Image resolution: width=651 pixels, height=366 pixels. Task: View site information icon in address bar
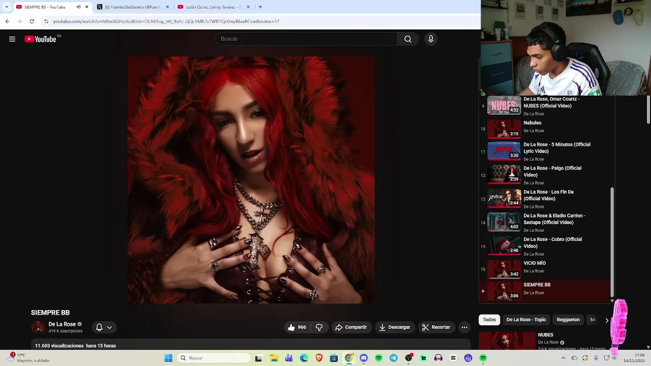46,21
